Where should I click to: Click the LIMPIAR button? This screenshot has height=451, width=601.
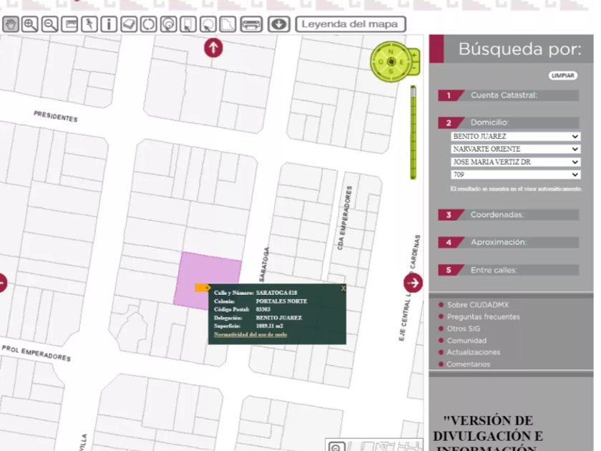pyautogui.click(x=562, y=76)
